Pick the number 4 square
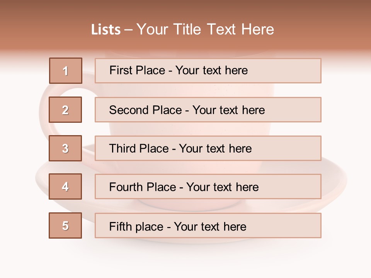The width and height of the screenshot is (371, 278). click(65, 187)
